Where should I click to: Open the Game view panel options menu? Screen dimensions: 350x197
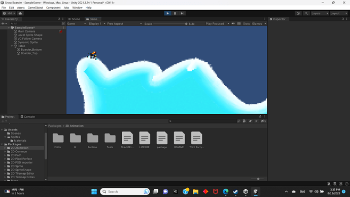click(x=264, y=19)
